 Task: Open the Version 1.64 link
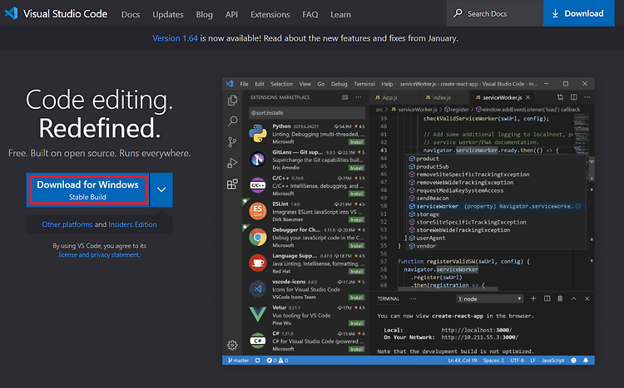[175, 38]
